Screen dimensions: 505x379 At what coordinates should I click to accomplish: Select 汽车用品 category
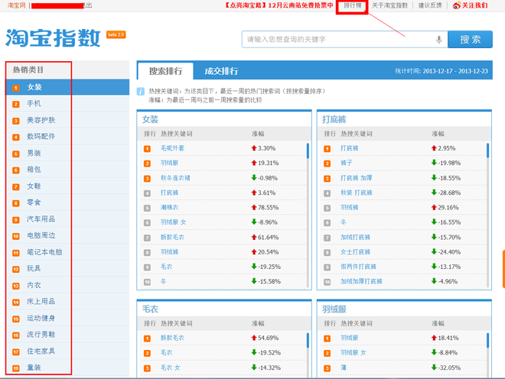67,219
